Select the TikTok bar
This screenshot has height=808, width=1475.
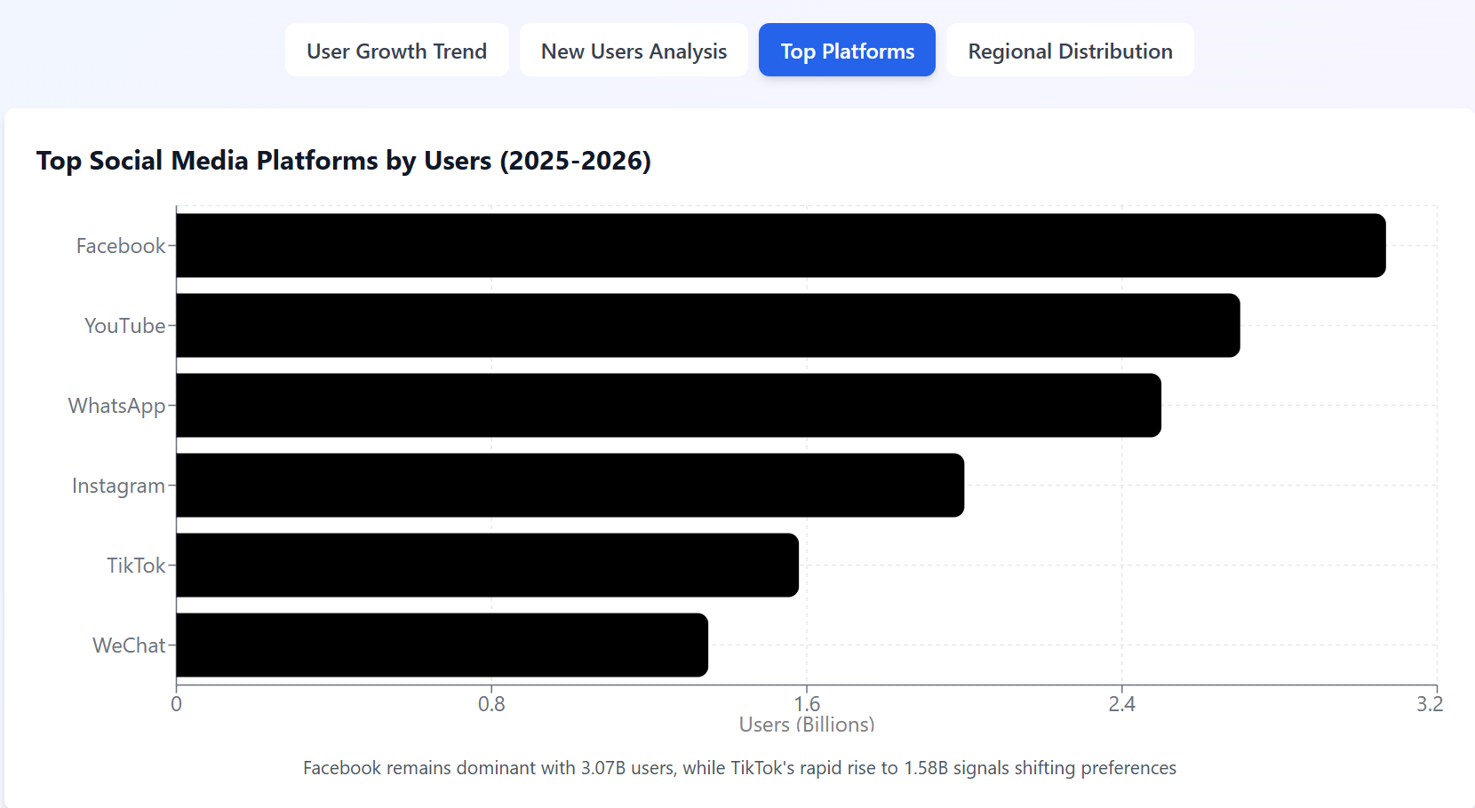click(487, 565)
